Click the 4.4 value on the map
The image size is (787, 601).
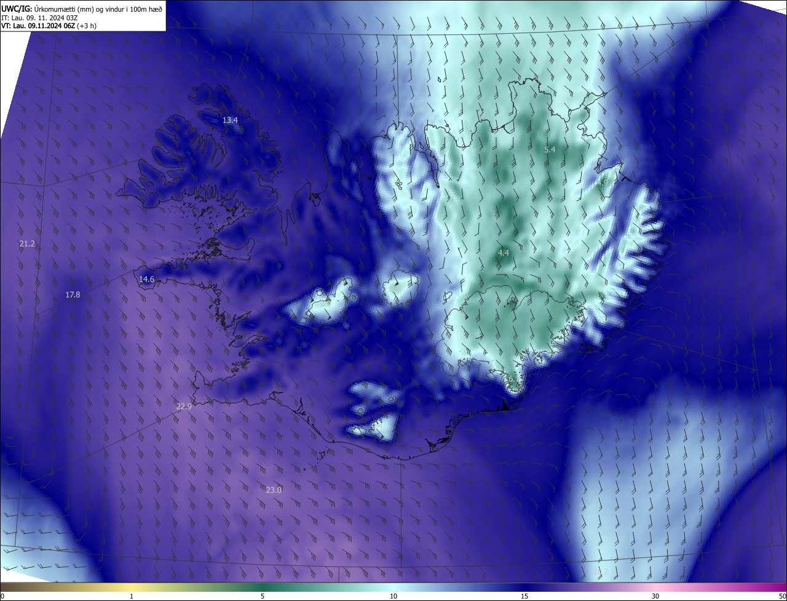click(504, 253)
